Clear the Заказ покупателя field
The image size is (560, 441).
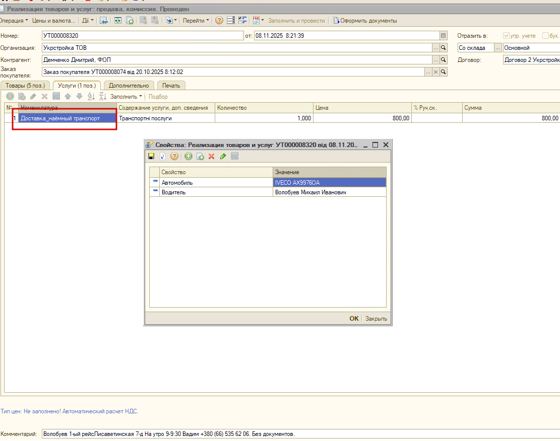(435, 71)
